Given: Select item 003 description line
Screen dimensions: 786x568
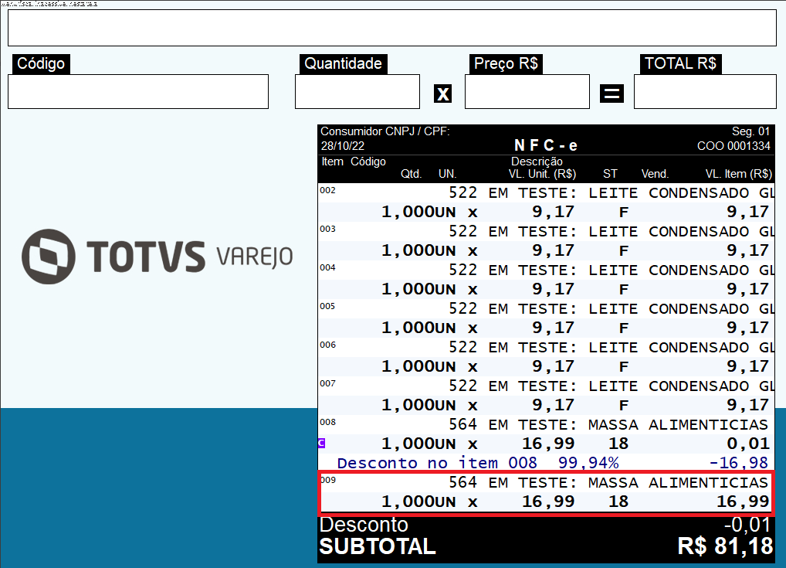Looking at the screenshot, I should [547, 231].
